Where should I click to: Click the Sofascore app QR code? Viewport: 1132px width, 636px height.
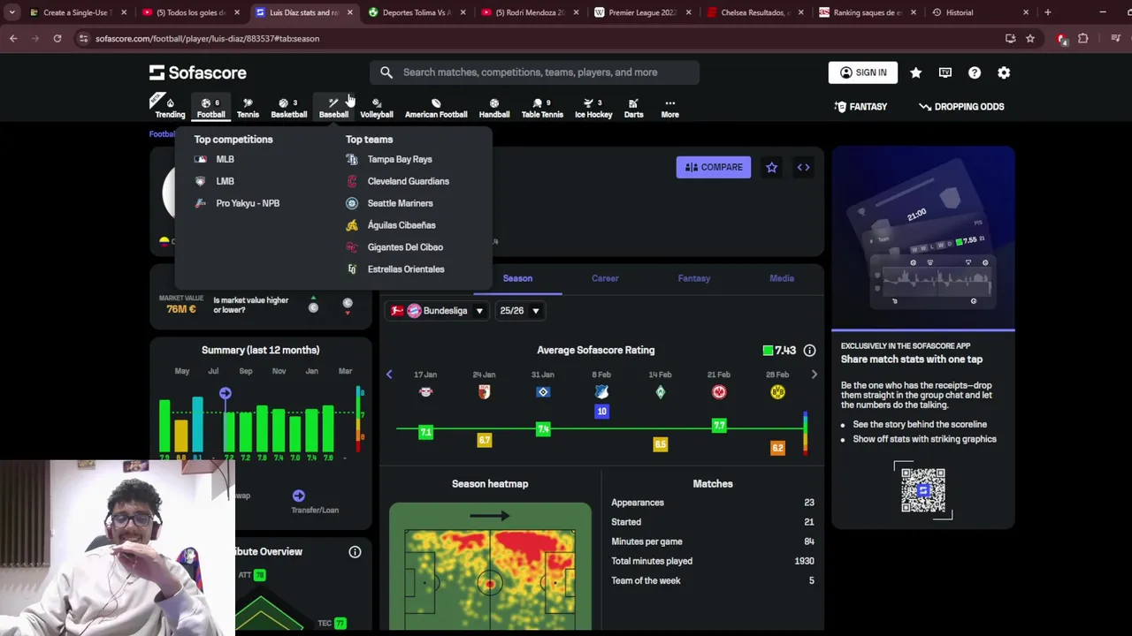[x=922, y=490]
